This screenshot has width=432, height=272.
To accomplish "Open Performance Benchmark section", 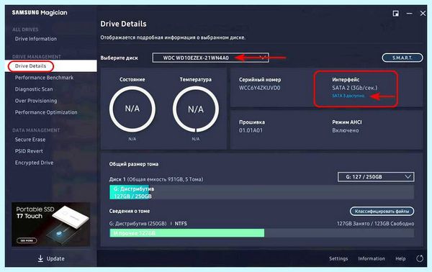I will [x=44, y=78].
